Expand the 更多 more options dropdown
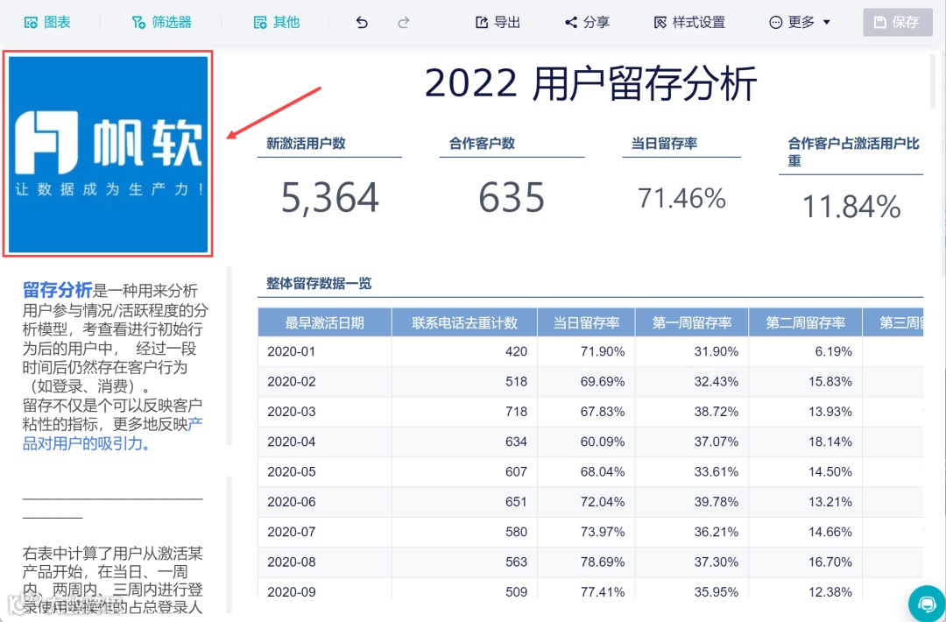Screen dimensions: 946x622 click(798, 22)
